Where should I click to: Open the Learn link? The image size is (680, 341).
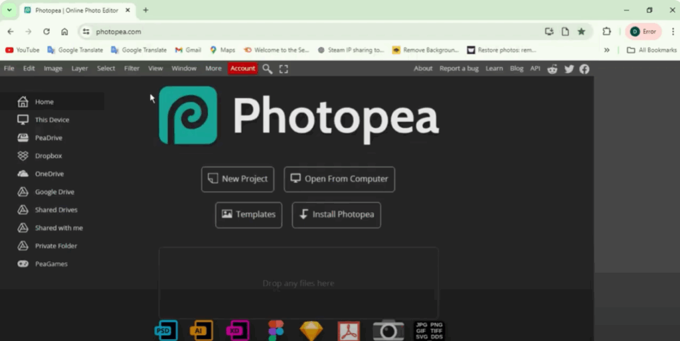pos(494,68)
